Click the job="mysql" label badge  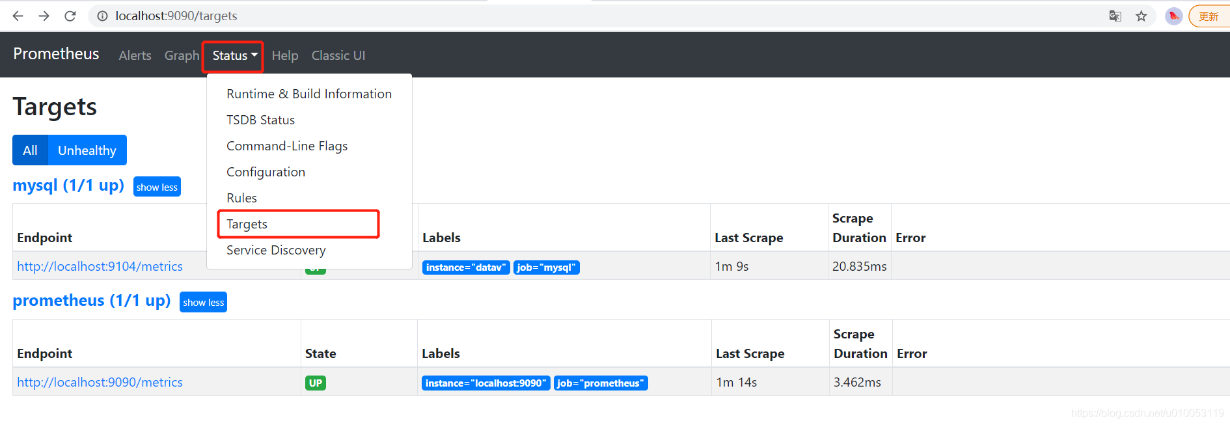(x=547, y=267)
